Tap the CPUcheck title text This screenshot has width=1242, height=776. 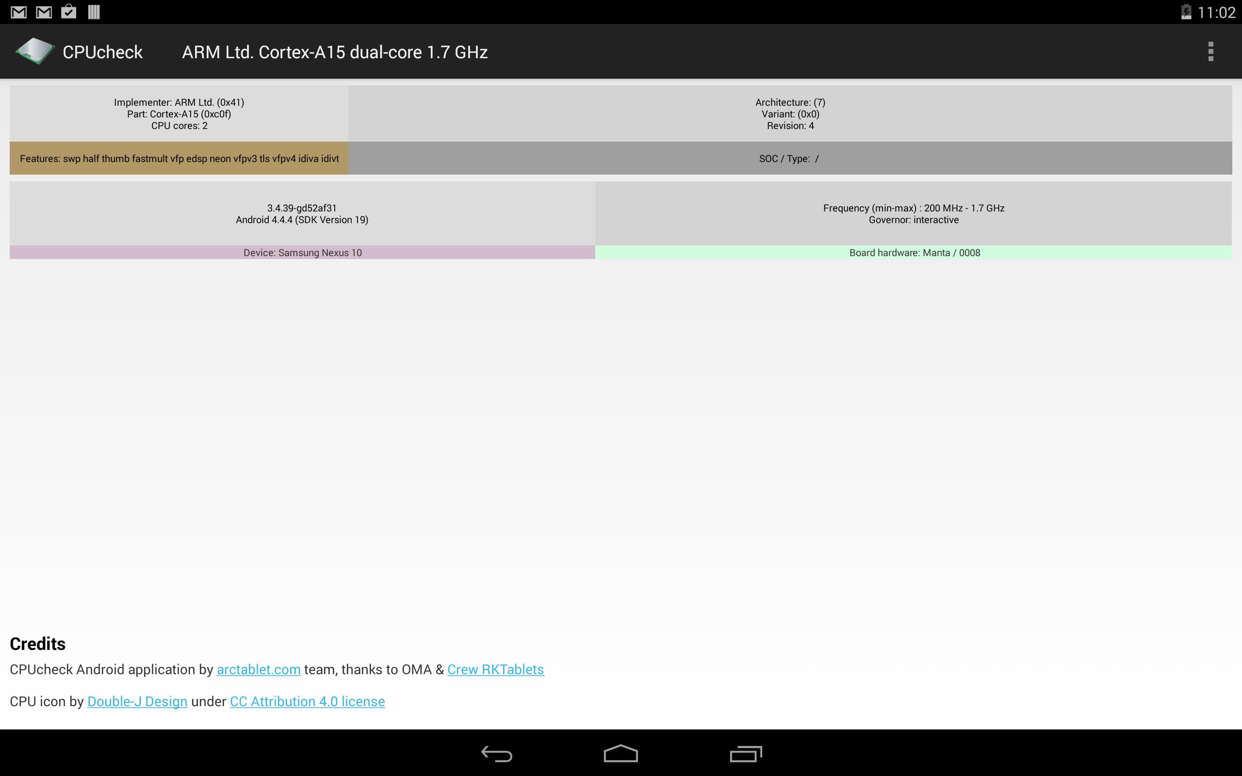click(103, 52)
